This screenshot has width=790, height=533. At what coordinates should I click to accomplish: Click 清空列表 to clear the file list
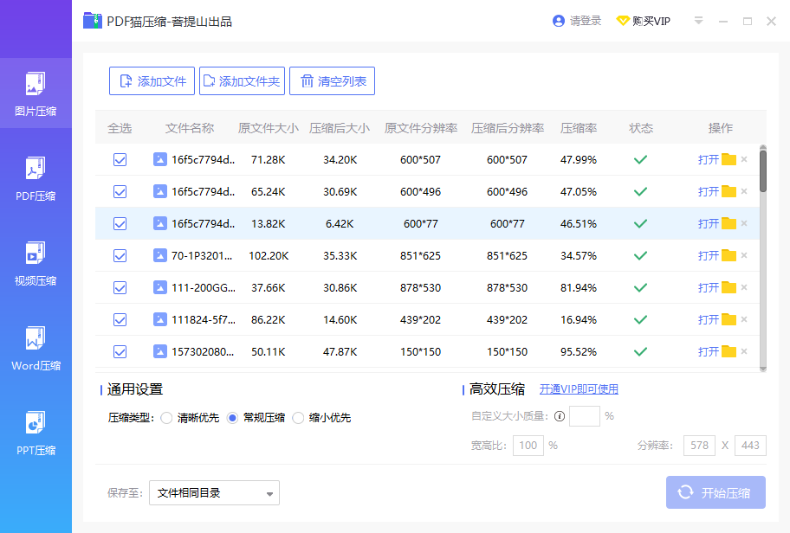pyautogui.click(x=333, y=81)
